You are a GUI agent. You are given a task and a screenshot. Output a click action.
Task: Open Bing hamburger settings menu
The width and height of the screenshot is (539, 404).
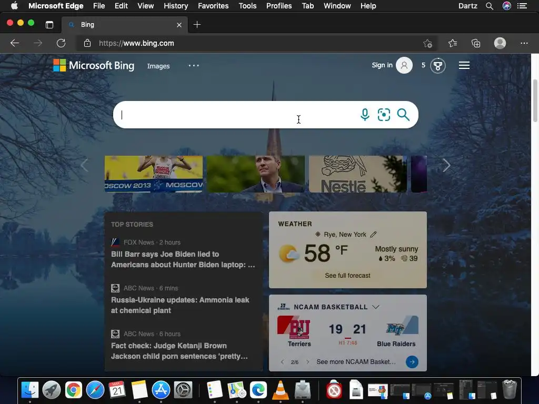pyautogui.click(x=464, y=65)
